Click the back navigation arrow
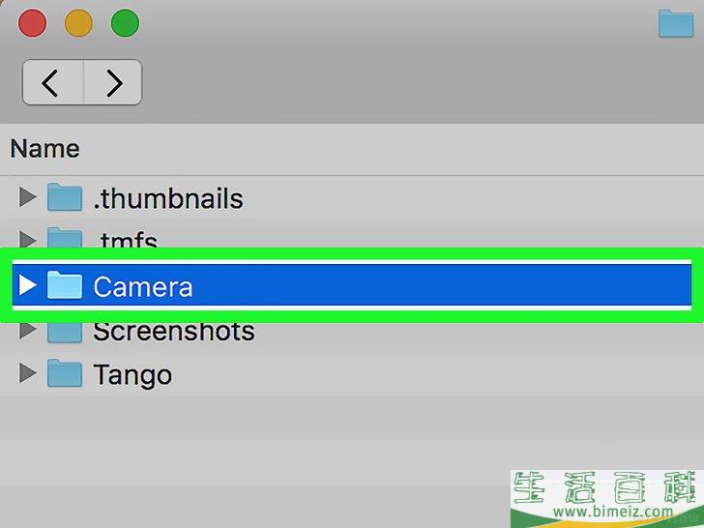The height and width of the screenshot is (528, 704). (x=53, y=82)
